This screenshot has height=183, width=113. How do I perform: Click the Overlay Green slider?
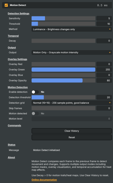[x=63, y=70]
